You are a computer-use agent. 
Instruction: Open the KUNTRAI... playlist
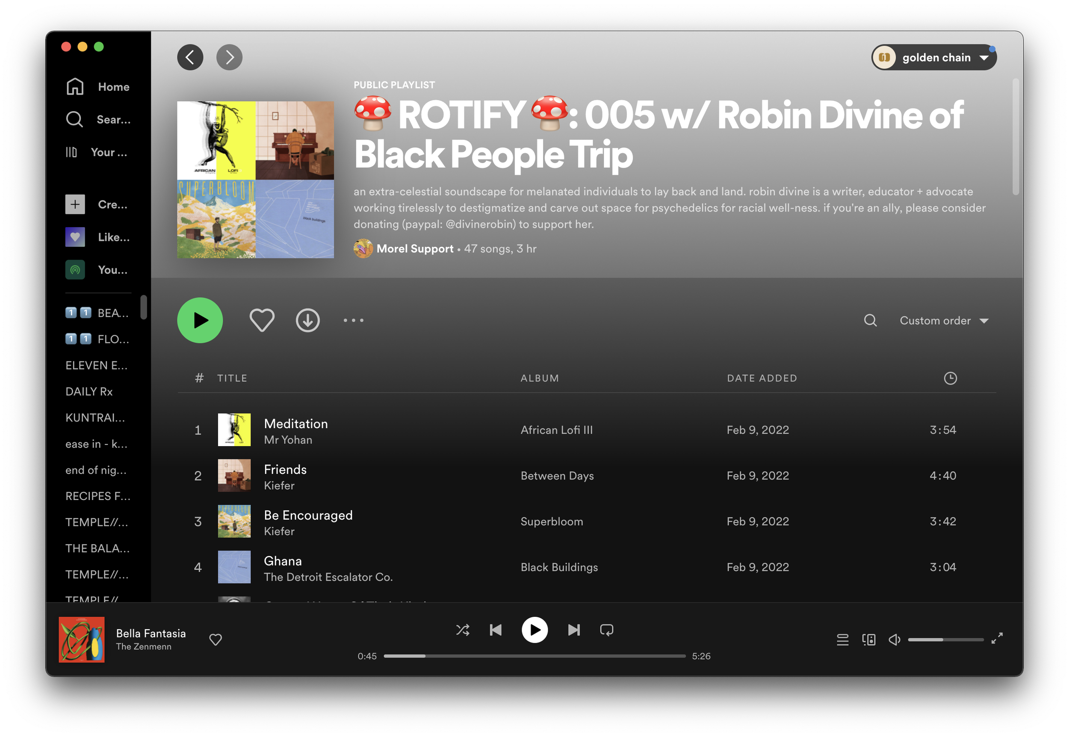(95, 417)
